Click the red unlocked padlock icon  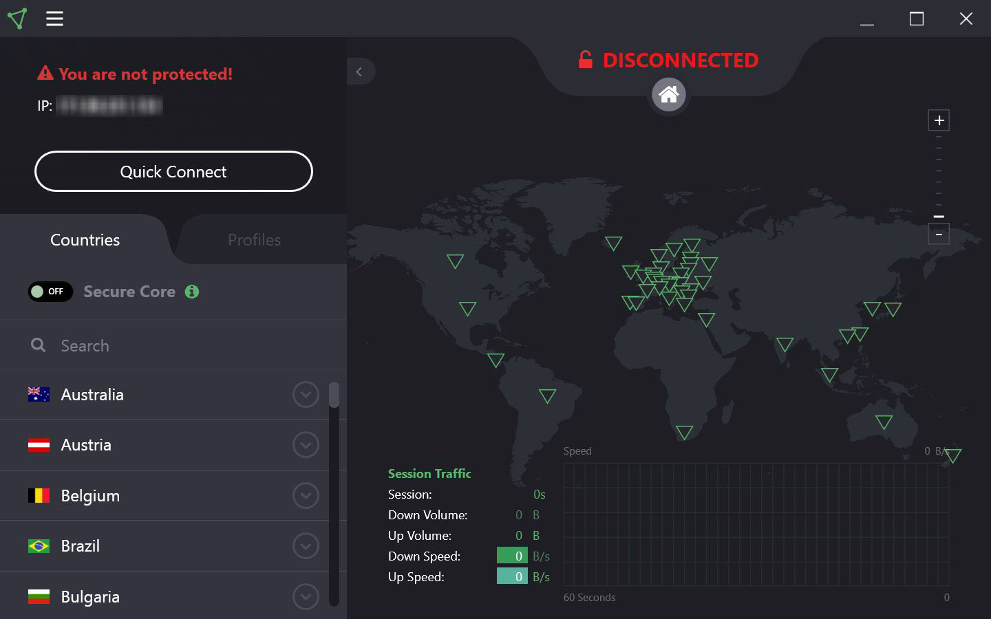(586, 60)
